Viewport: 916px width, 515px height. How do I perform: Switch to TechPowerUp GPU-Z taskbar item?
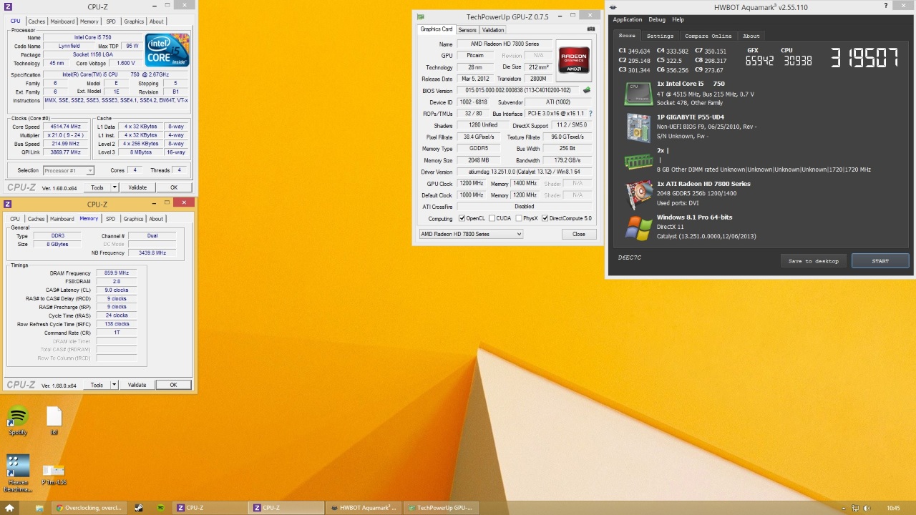(x=440, y=508)
